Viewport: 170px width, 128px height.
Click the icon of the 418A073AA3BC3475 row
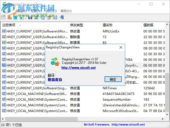point(4,94)
